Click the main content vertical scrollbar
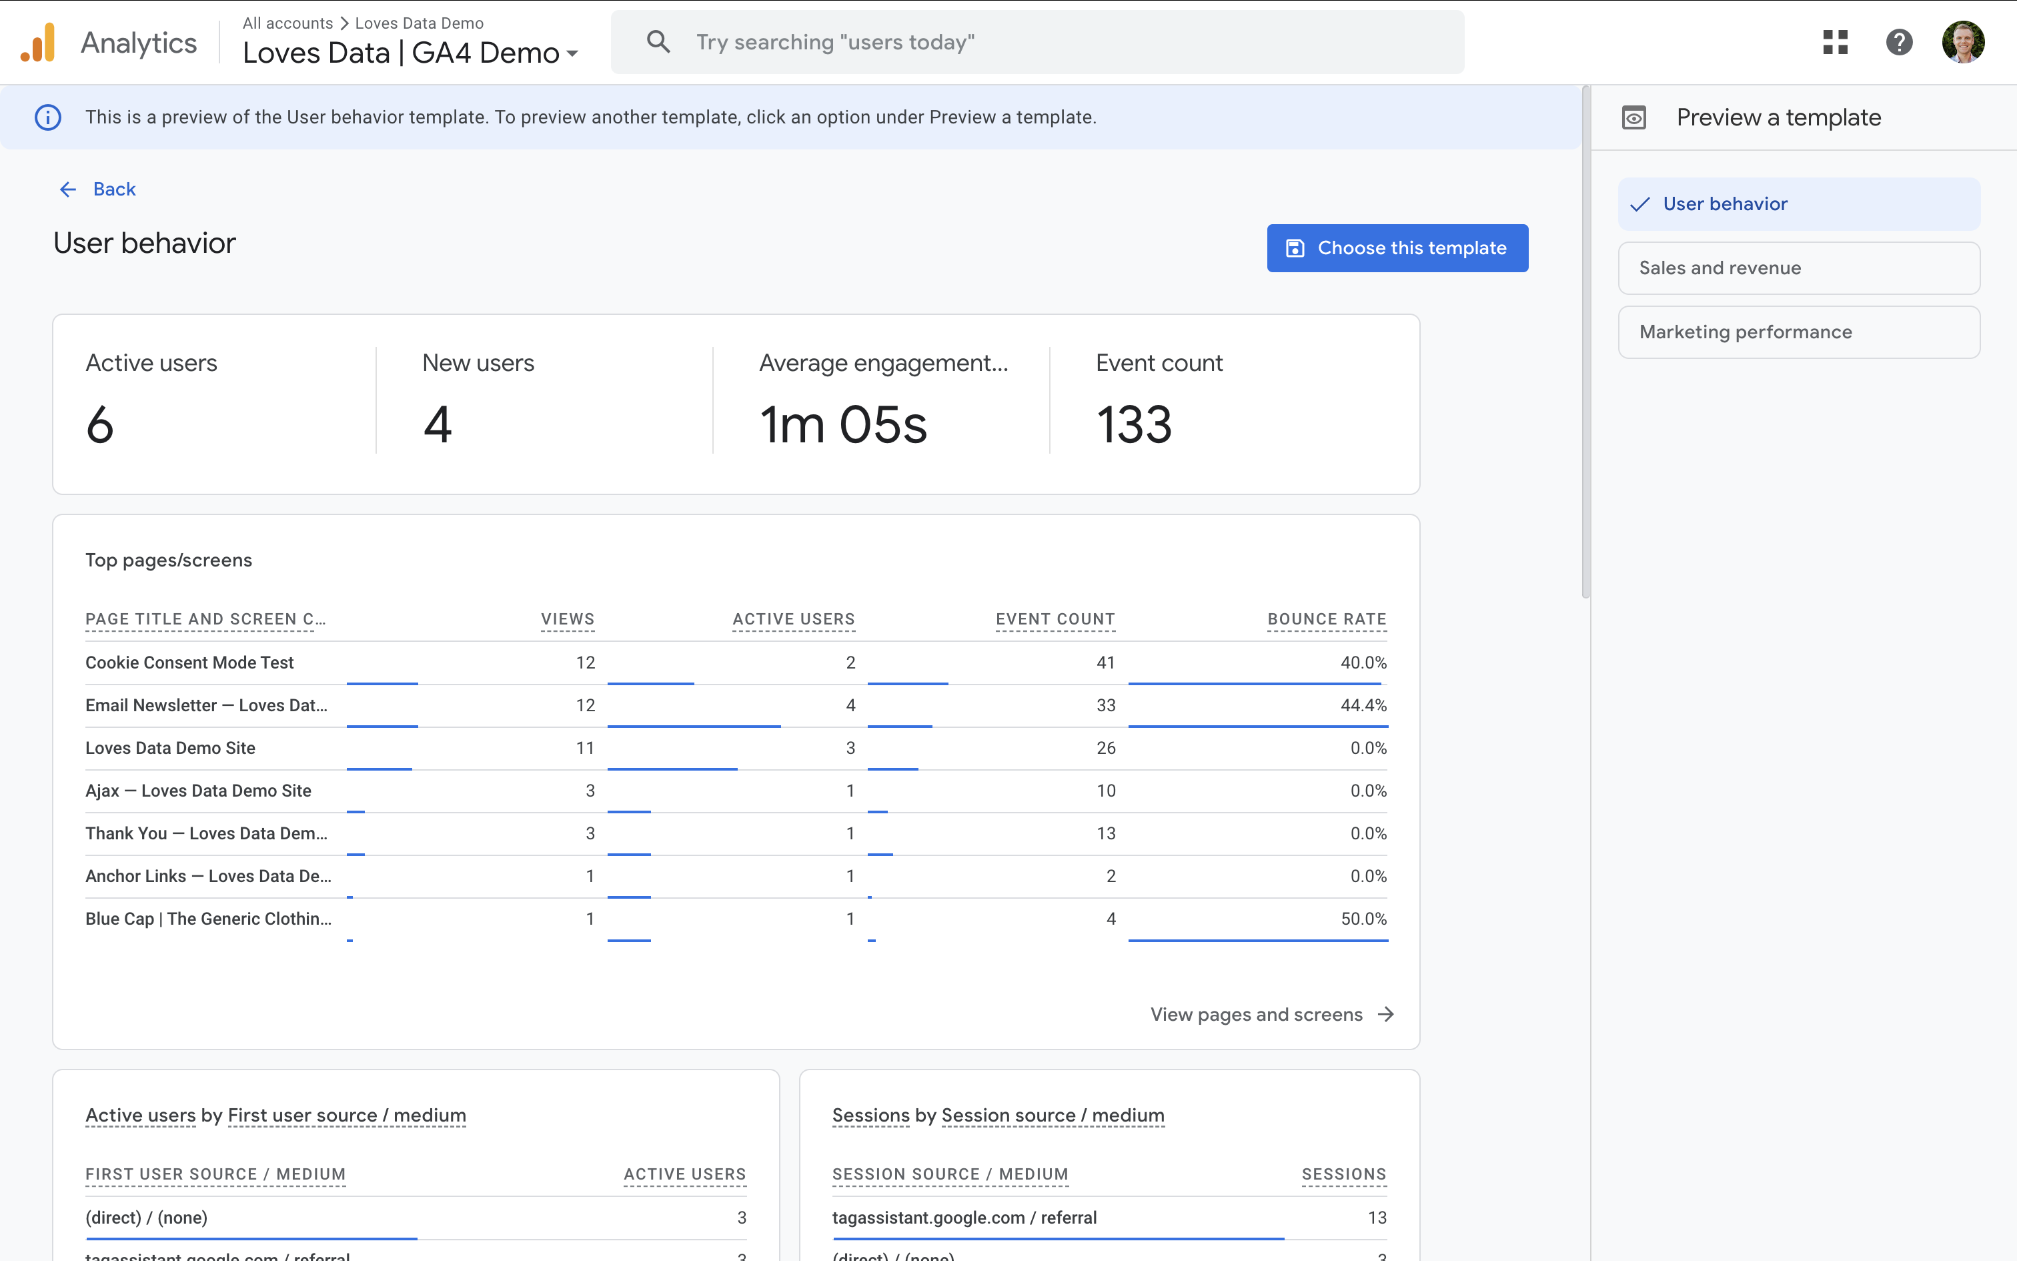The width and height of the screenshot is (2017, 1261). [x=1585, y=342]
